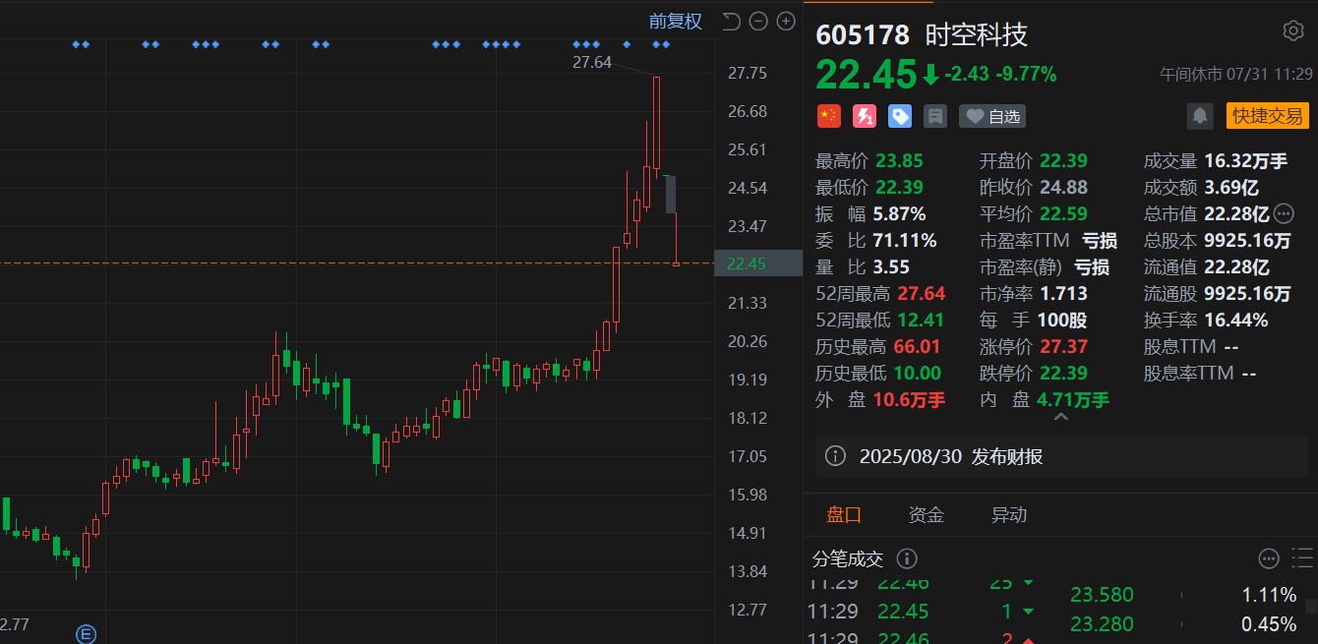Reset chart view with undo arrow

tap(730, 21)
